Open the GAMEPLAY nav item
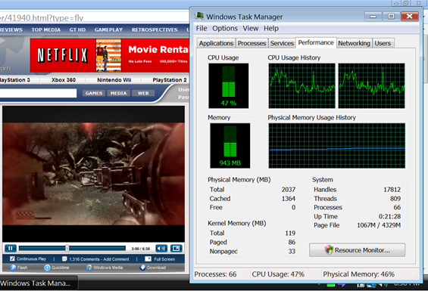This screenshot has height=291, width=428. [x=108, y=29]
